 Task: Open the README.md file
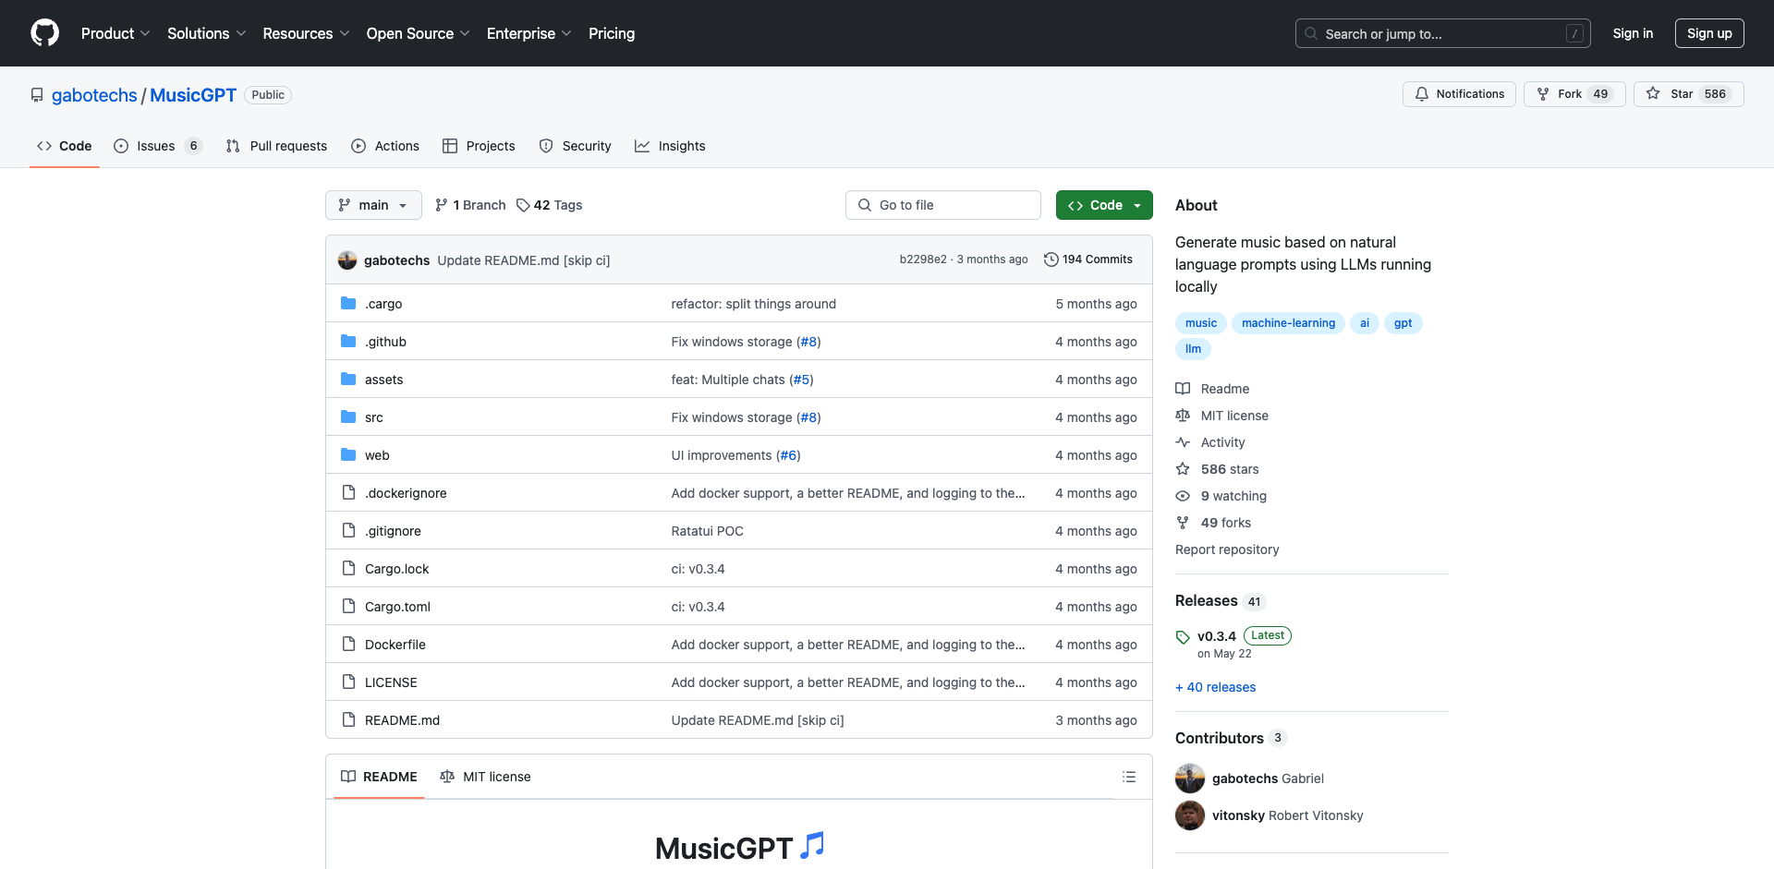[402, 720]
